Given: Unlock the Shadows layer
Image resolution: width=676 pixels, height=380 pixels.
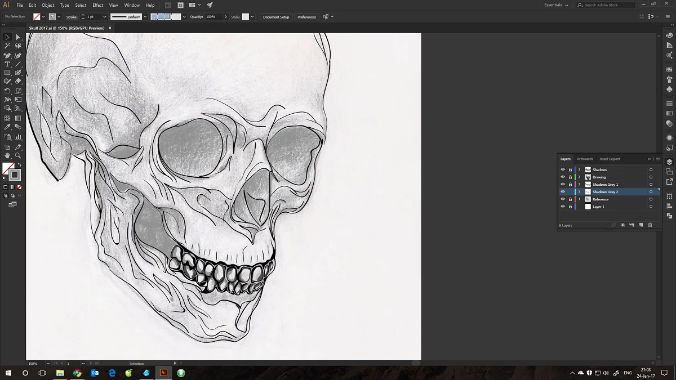Looking at the screenshot, I should tap(570, 169).
